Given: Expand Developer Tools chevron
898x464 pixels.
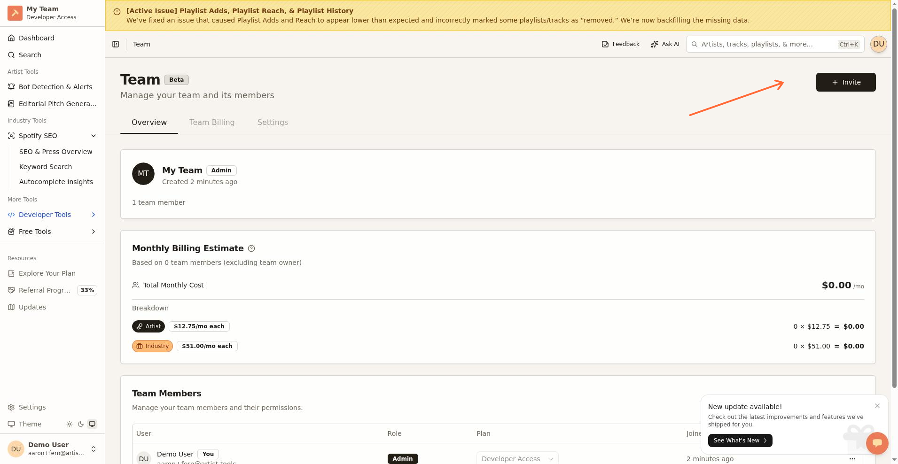Looking at the screenshot, I should (94, 215).
